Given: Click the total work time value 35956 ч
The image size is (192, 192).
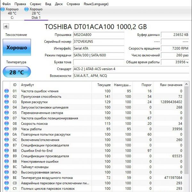Looking at the screenshot, I should (175, 62).
